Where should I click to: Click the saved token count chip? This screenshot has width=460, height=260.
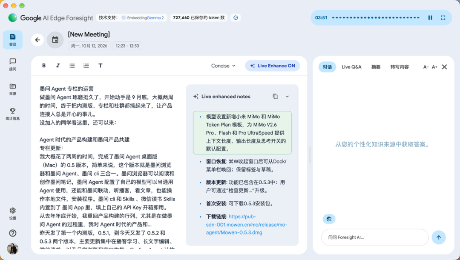pyautogui.click(x=198, y=17)
